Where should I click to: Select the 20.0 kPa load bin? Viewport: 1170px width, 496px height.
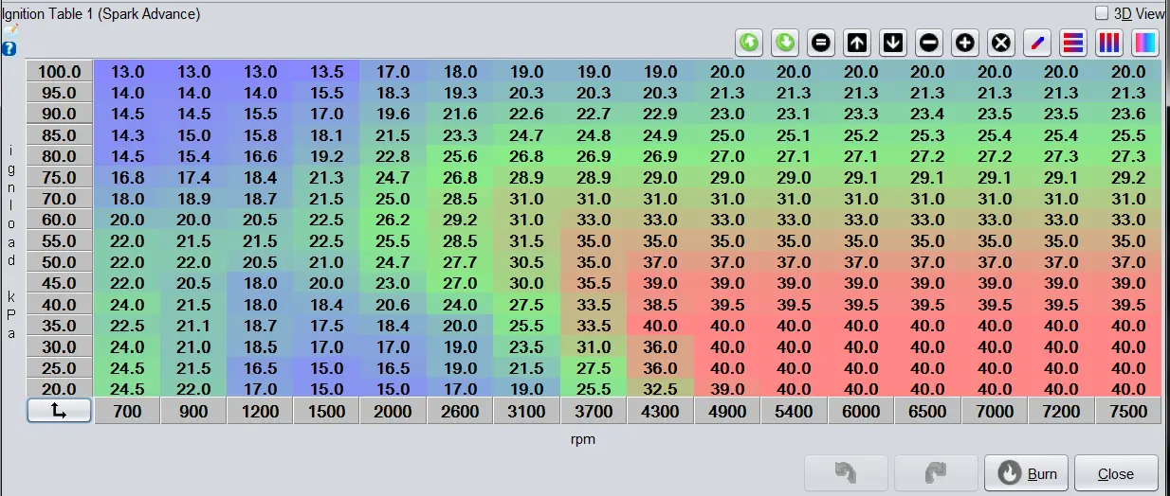click(x=59, y=389)
